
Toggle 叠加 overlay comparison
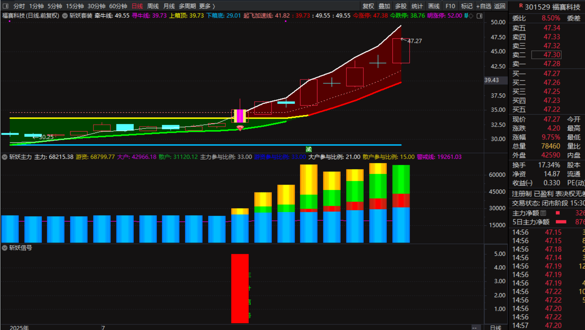(384, 6)
